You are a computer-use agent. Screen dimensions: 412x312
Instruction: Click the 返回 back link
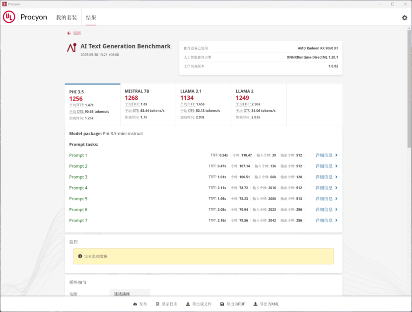click(x=77, y=33)
